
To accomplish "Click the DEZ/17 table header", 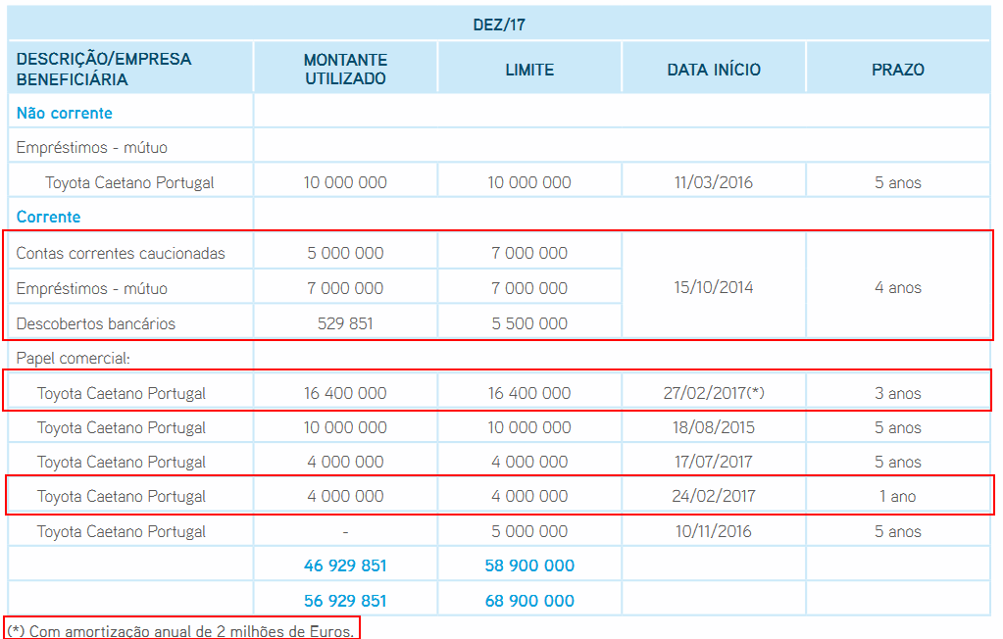I will (499, 25).
